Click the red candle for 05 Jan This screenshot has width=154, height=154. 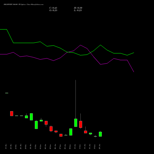[51, 129]
